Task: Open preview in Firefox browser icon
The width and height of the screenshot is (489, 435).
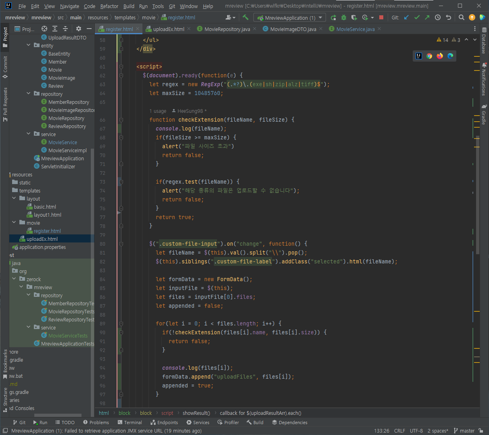Action: tap(440, 56)
